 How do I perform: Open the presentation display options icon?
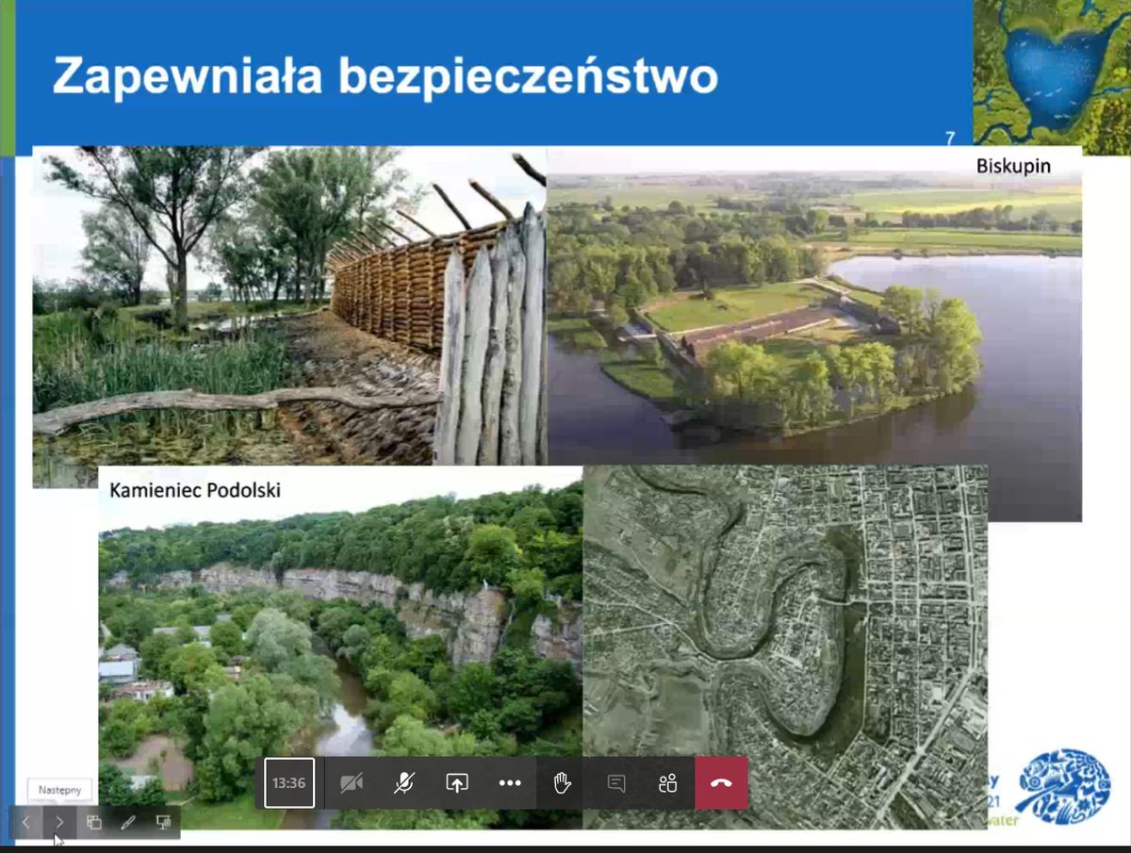click(x=163, y=822)
